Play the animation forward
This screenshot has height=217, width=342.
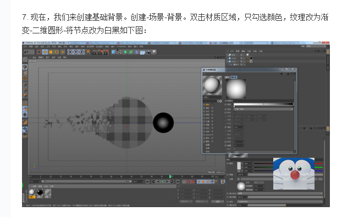coord(163,181)
